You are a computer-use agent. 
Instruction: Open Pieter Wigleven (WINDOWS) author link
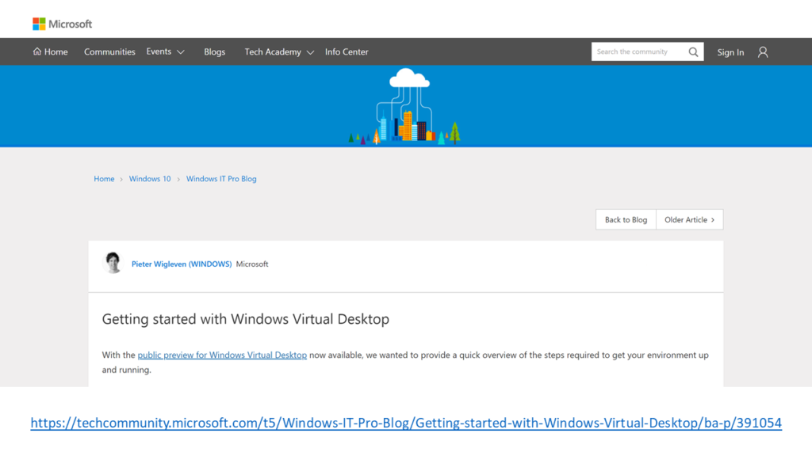tap(182, 264)
